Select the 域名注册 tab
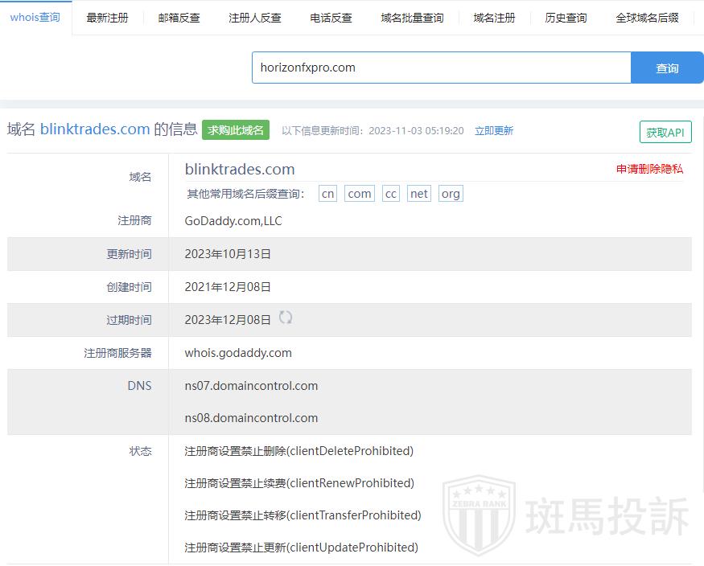 [x=494, y=18]
